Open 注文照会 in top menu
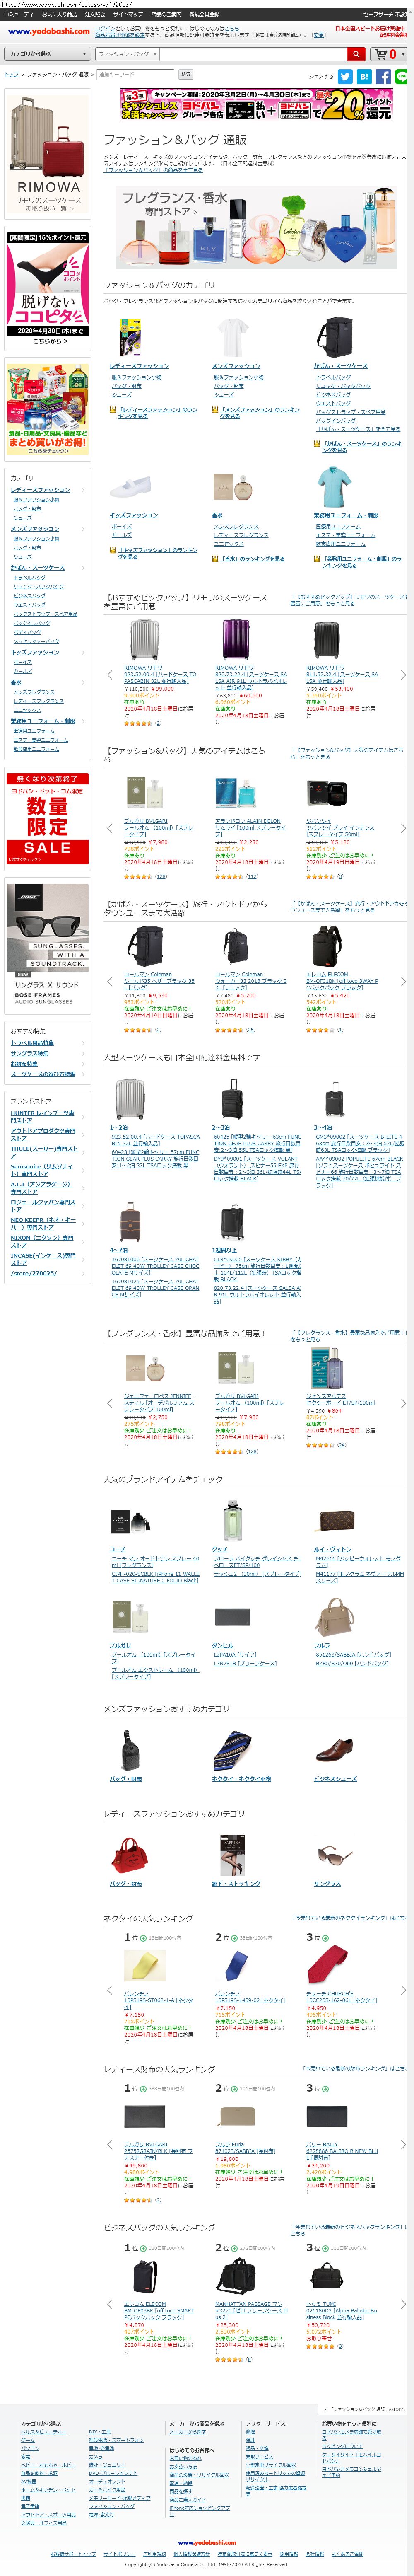This screenshot has width=414, height=2576. (95, 15)
